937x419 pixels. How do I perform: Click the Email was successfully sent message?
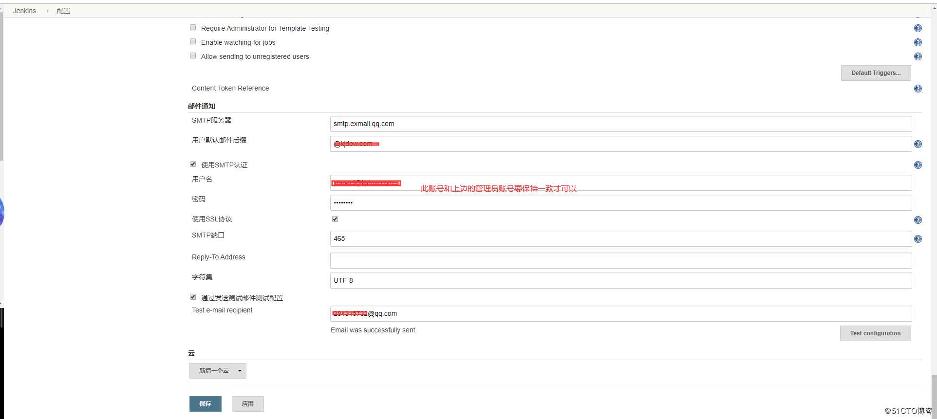pos(373,330)
